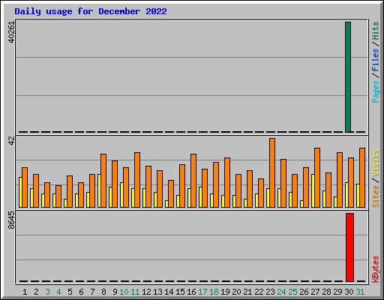Image resolution: width=384 pixels, height=300 pixels.
Task: Click the yellow Visits bar for day 30
Action: coord(346,195)
